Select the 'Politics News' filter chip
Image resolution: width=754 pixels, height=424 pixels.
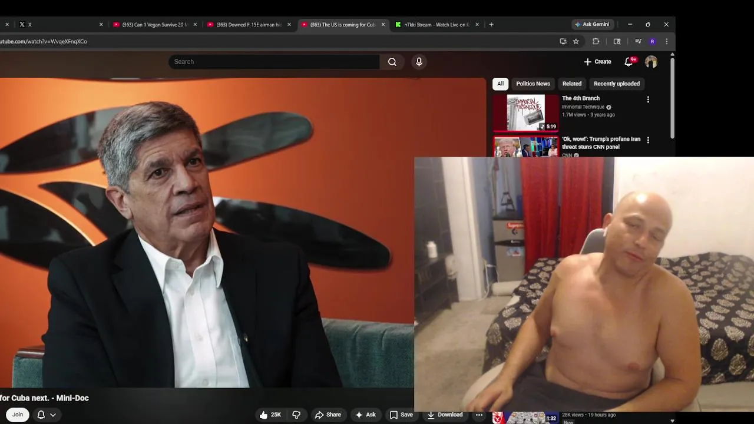point(533,84)
